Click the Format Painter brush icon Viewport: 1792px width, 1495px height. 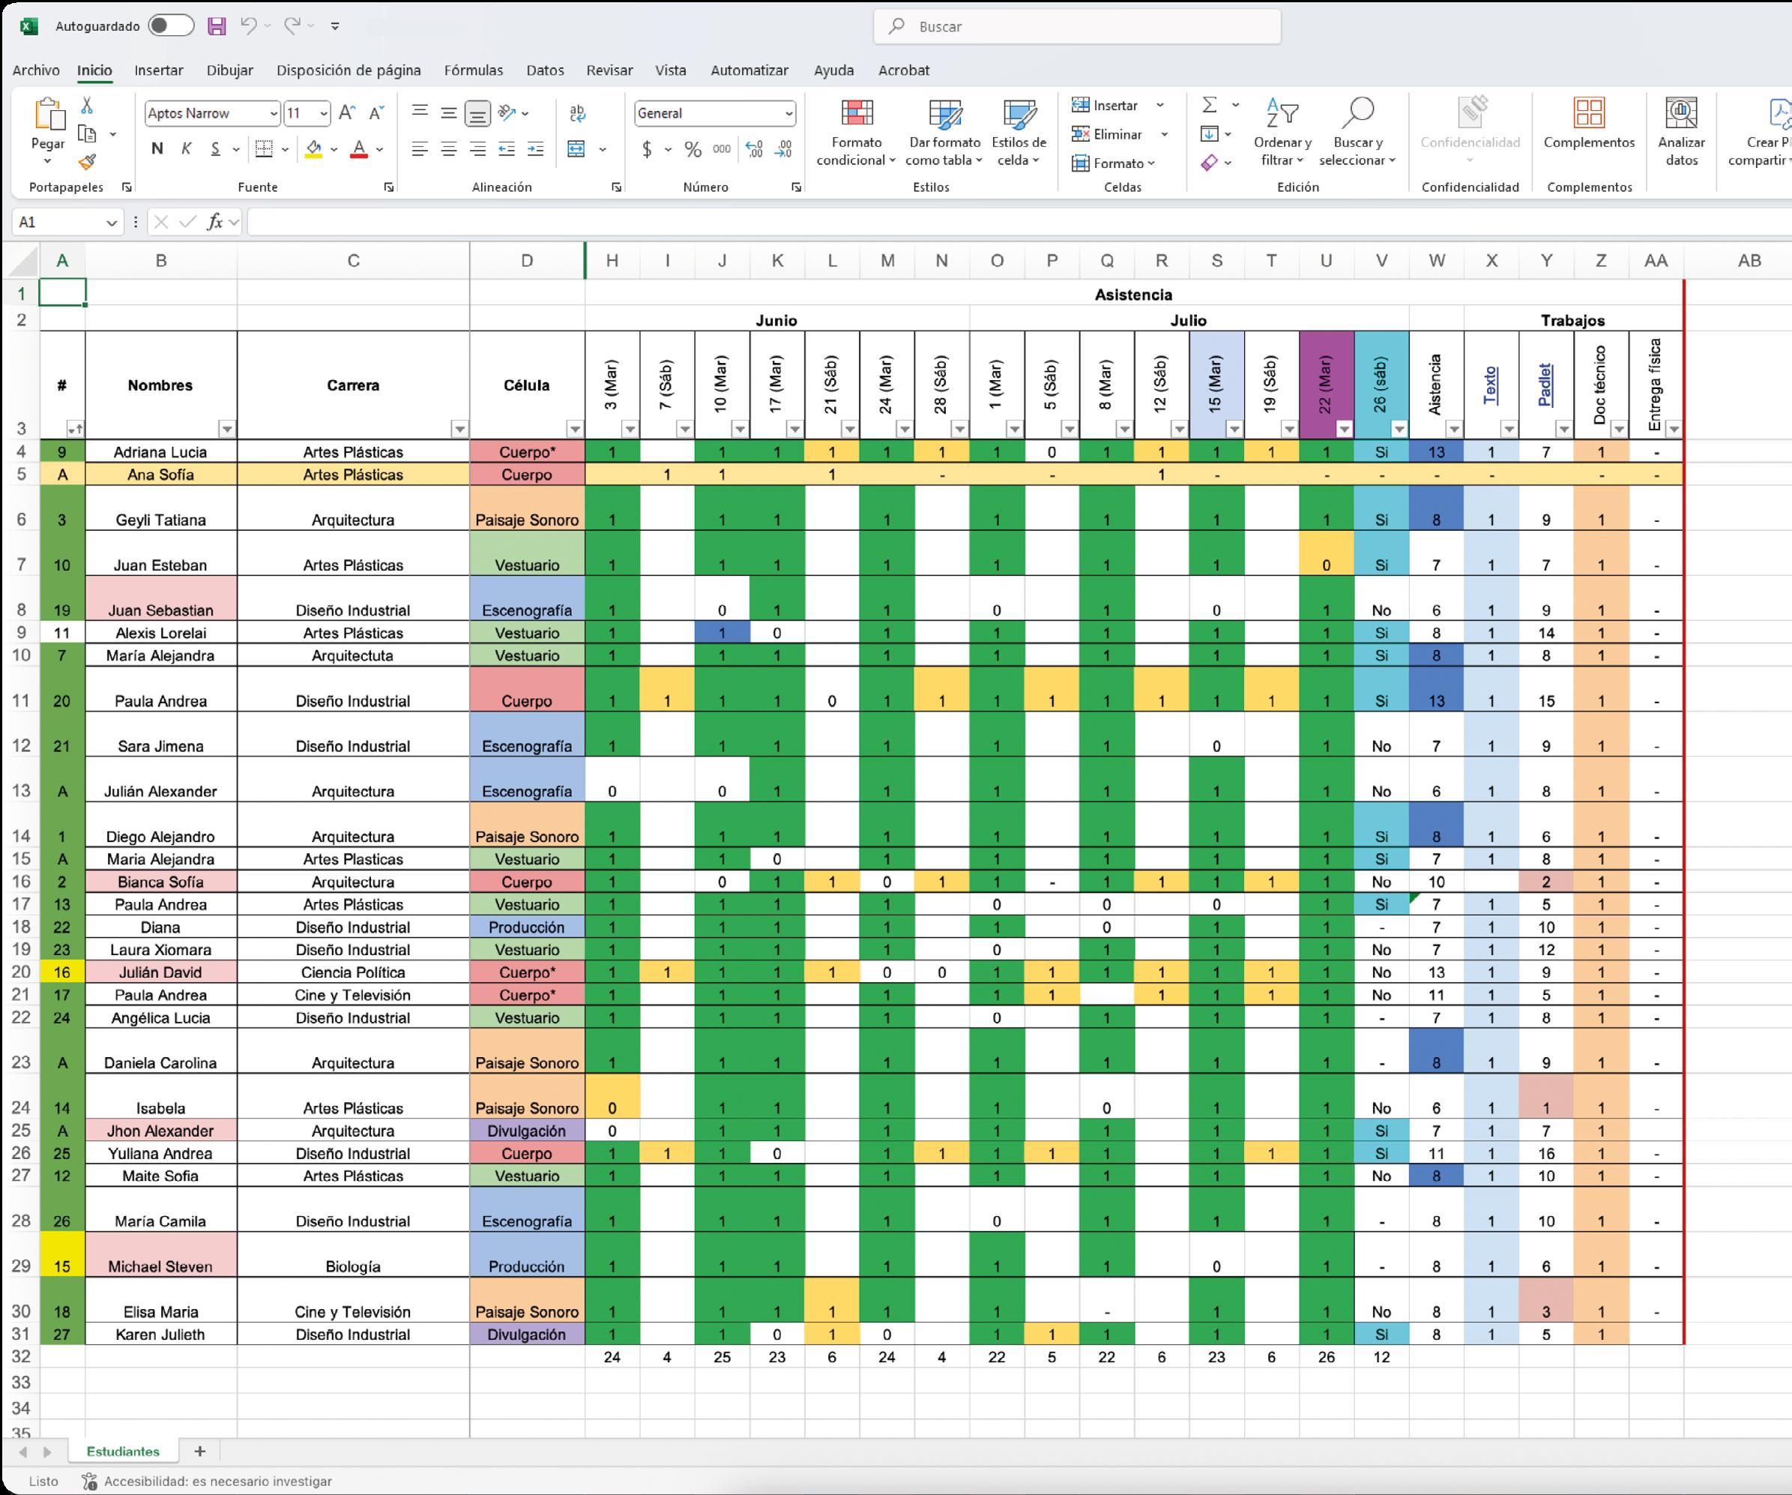87,161
